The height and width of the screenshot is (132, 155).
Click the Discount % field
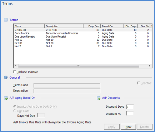coord(130,113)
